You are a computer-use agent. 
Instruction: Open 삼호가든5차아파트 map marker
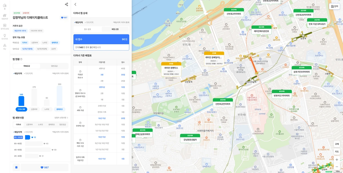tap(302, 70)
